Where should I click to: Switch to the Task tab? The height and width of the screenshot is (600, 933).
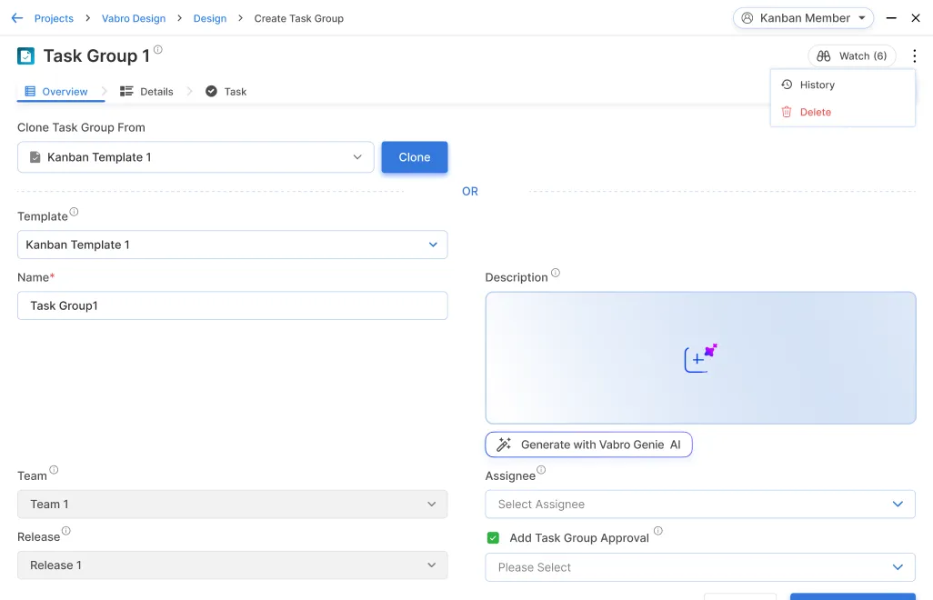click(225, 91)
